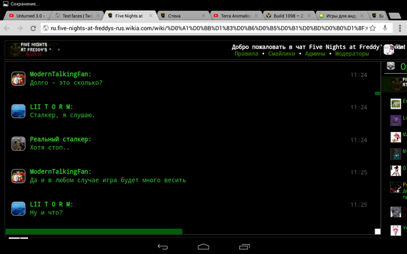Click LII T O R M avatar at 11:24
The height and width of the screenshot is (254, 407).
(x=18, y=111)
